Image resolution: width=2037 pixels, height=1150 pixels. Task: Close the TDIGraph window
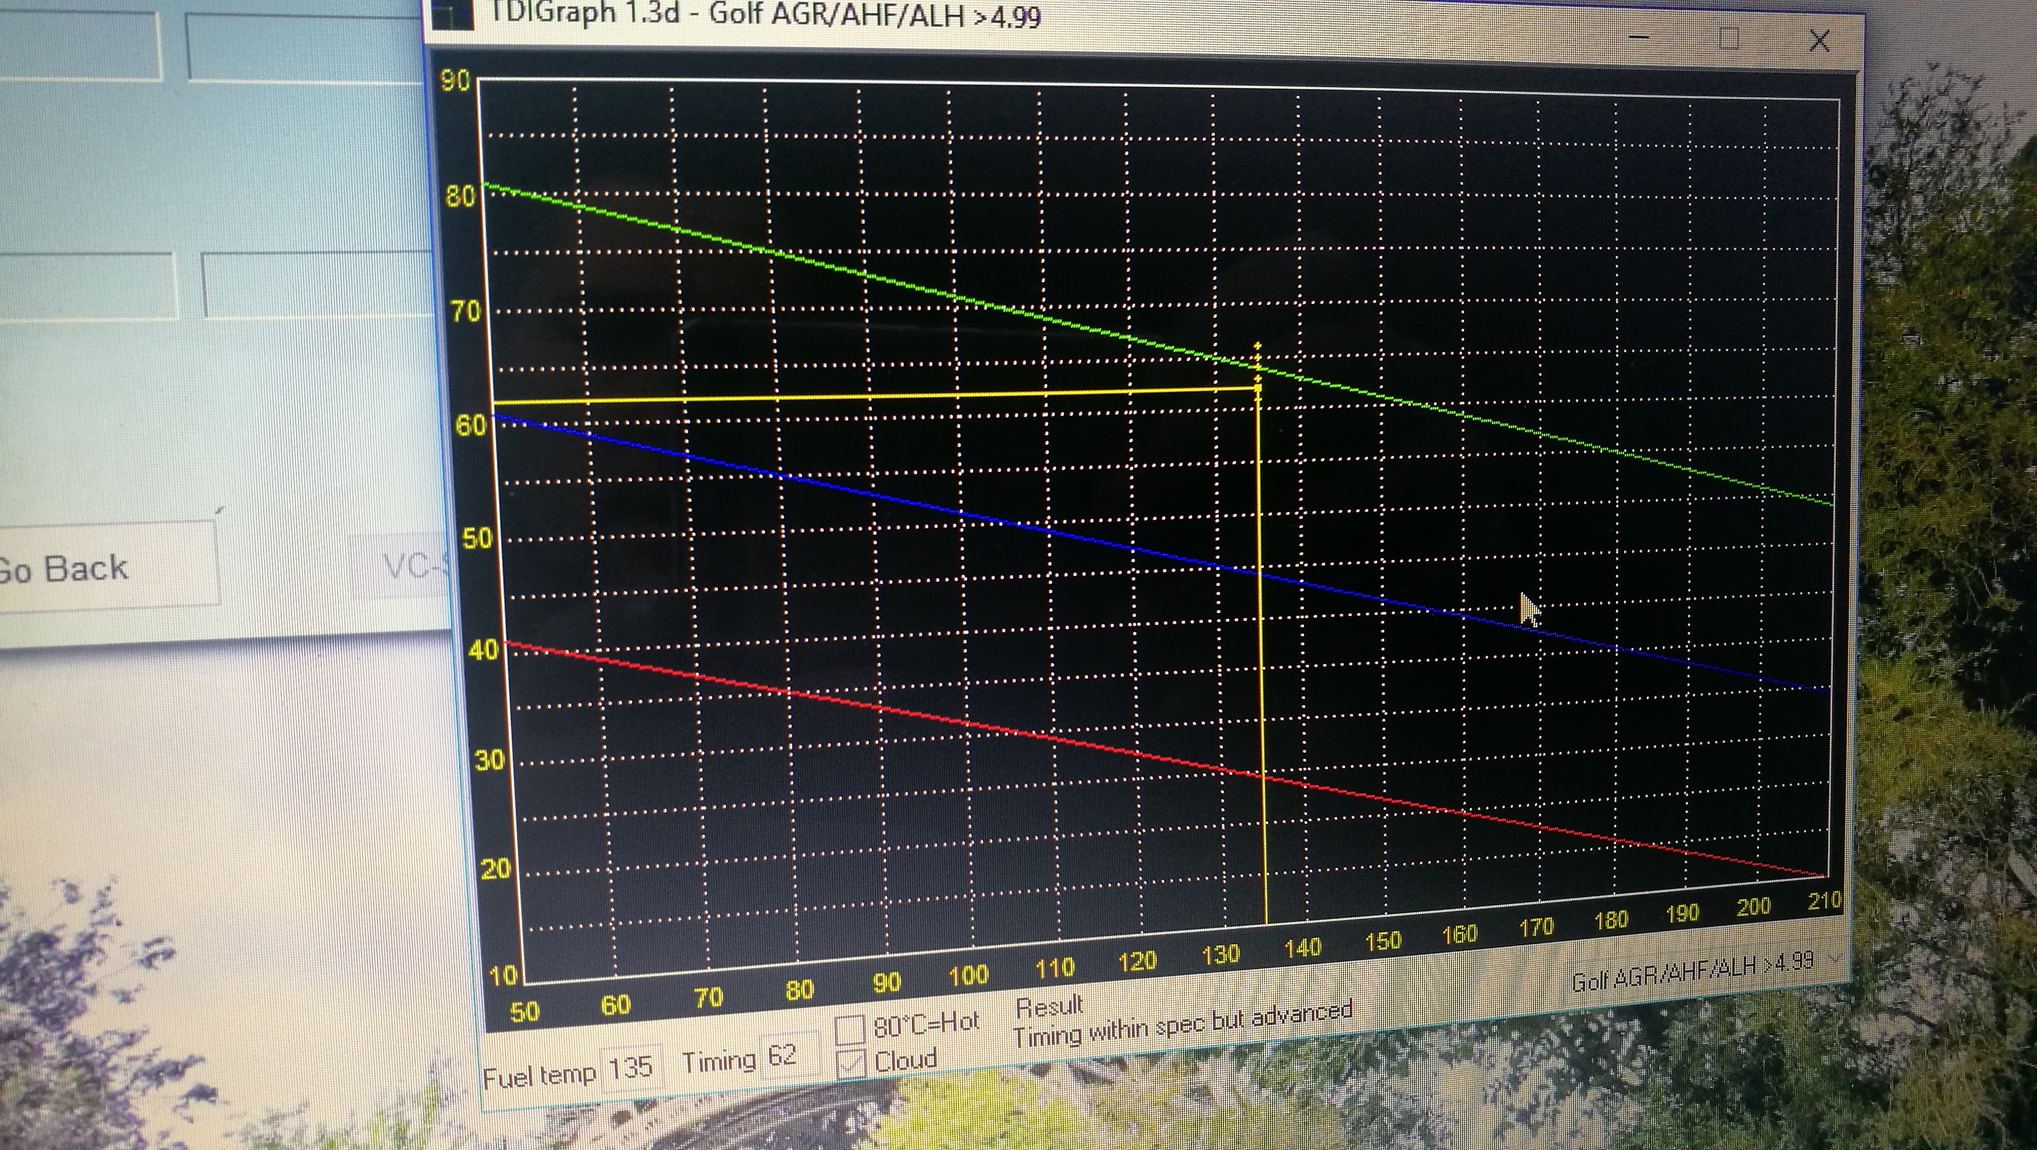coord(1819,41)
